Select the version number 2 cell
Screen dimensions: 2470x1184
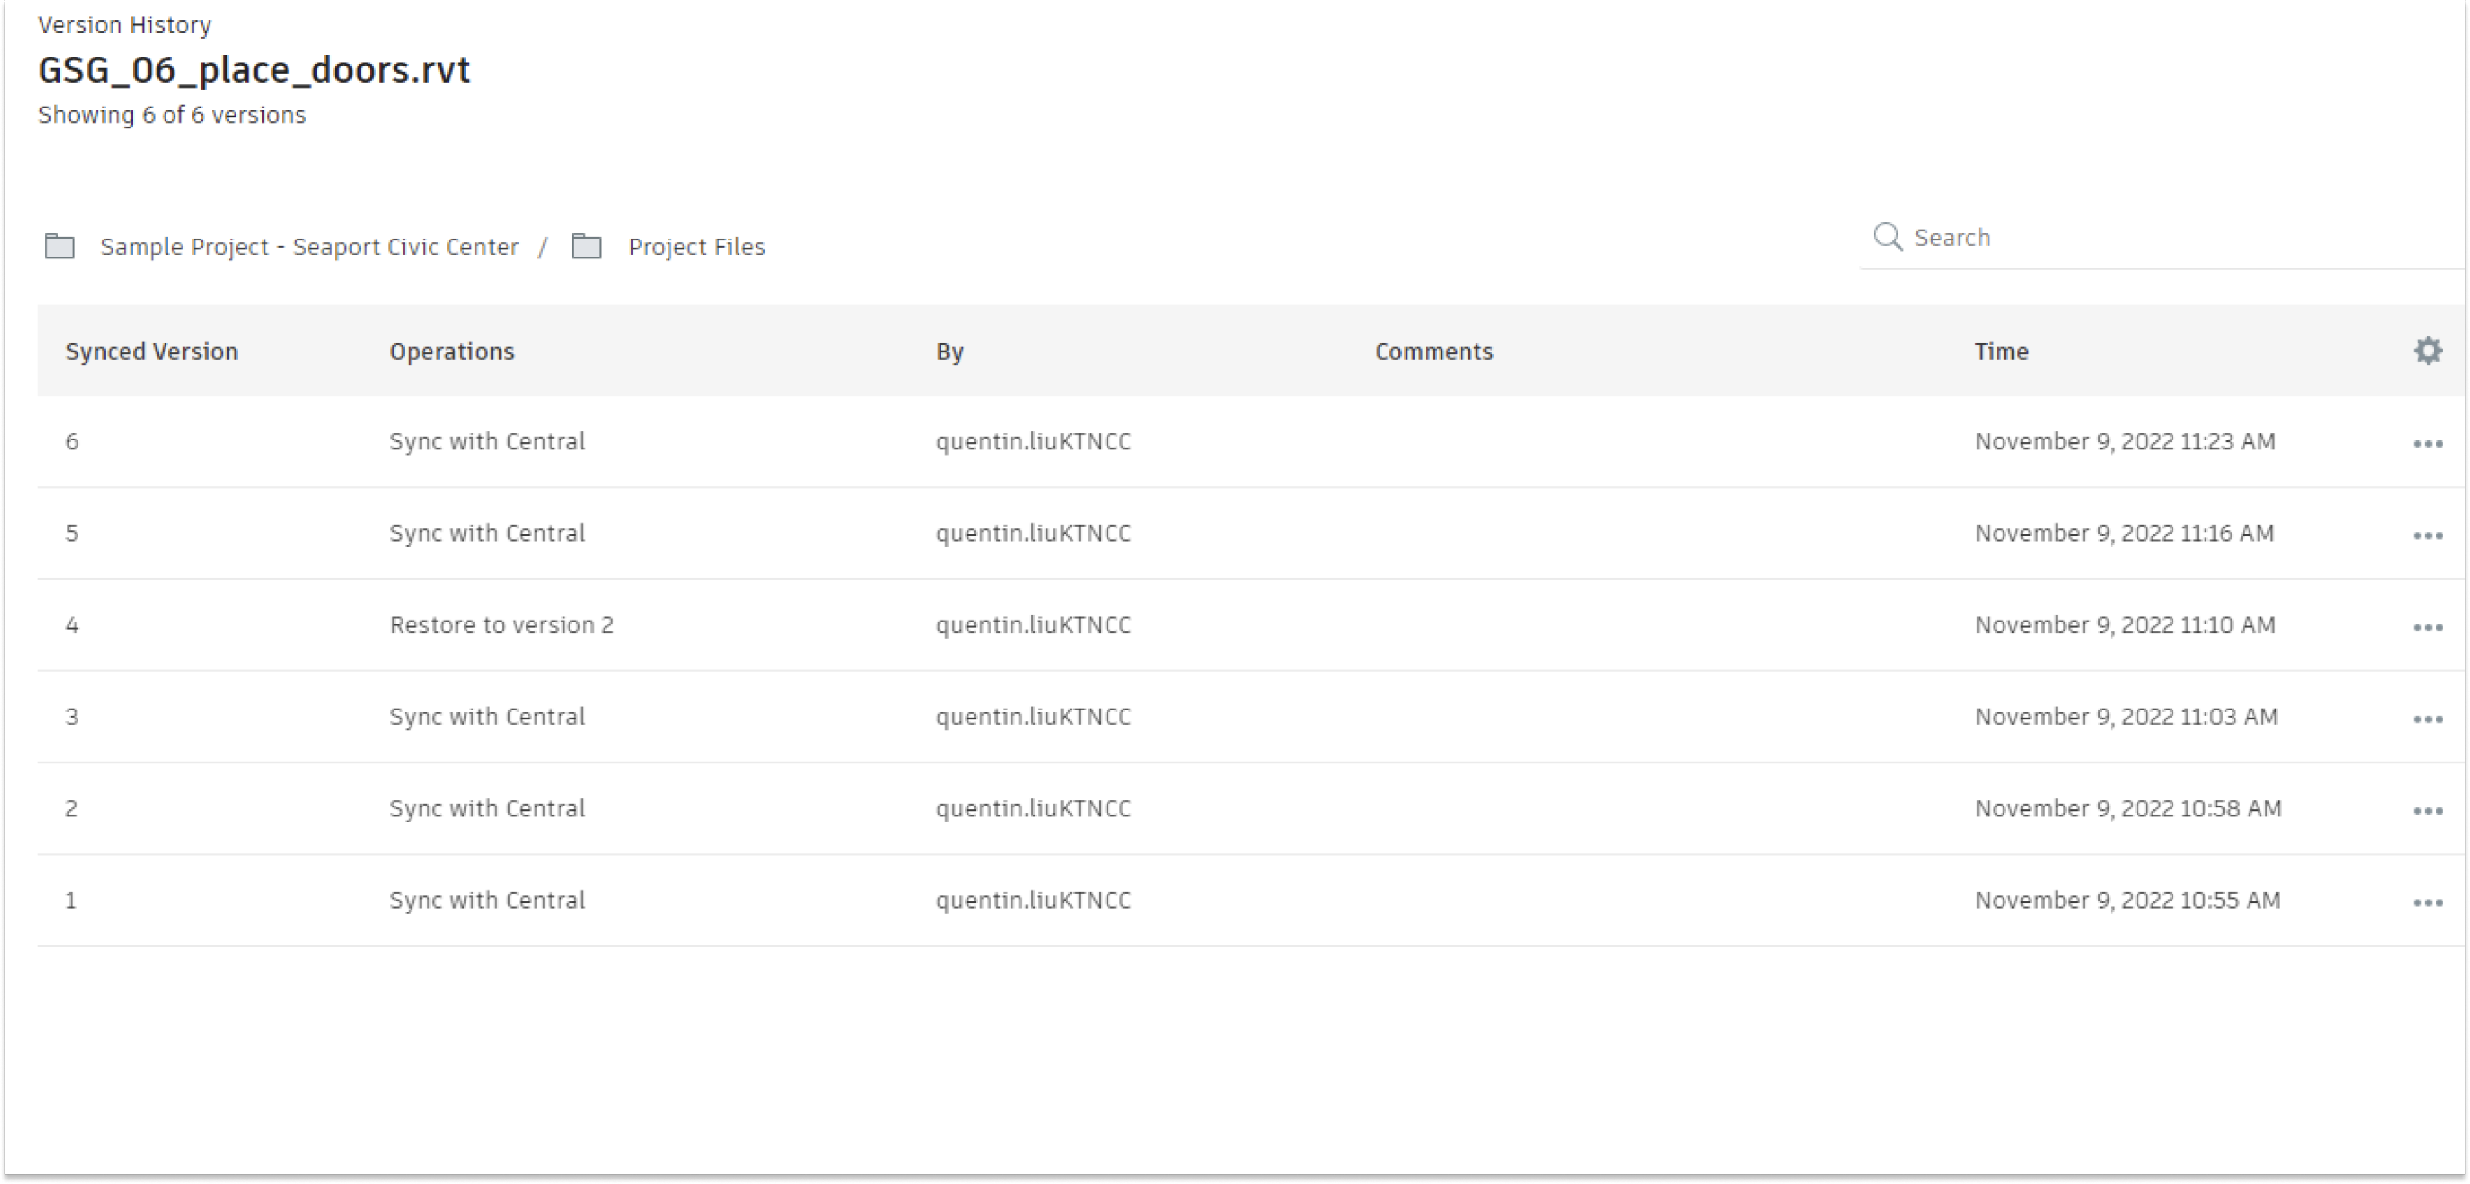click(x=72, y=809)
